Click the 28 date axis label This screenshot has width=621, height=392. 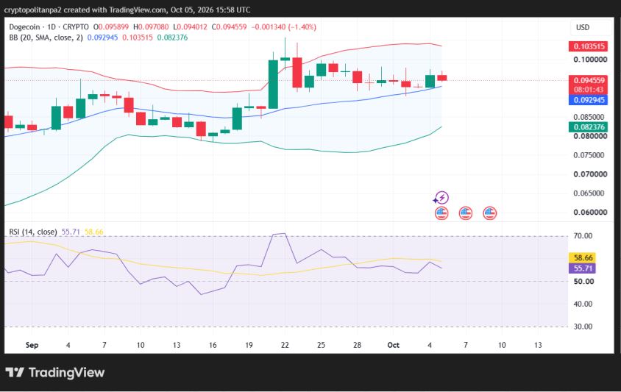click(x=357, y=345)
